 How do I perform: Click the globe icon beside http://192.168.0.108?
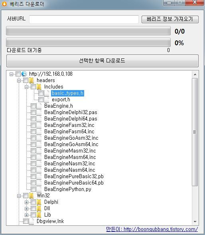tap(24, 74)
